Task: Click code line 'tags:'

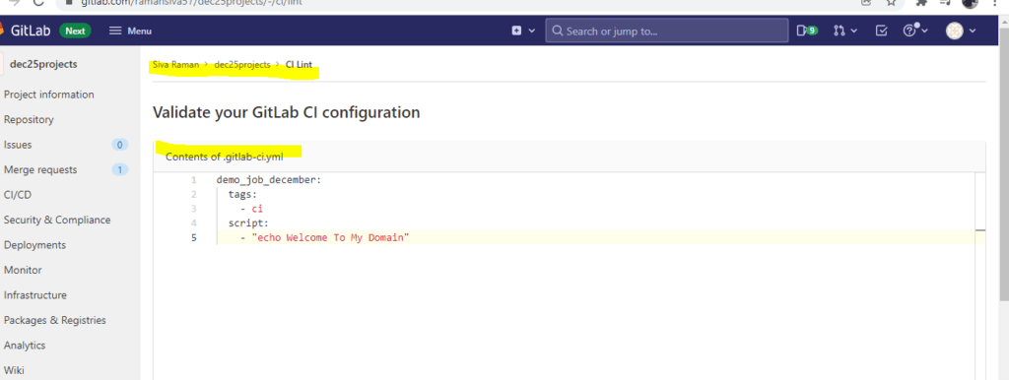Action: 242,194
